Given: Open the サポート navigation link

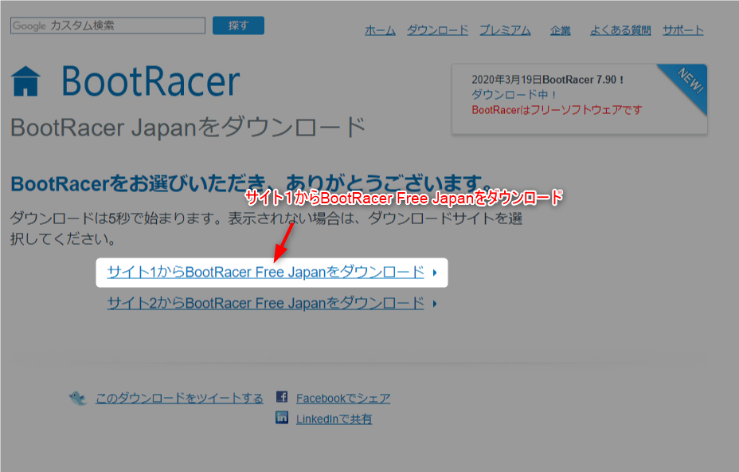Looking at the screenshot, I should 683,30.
